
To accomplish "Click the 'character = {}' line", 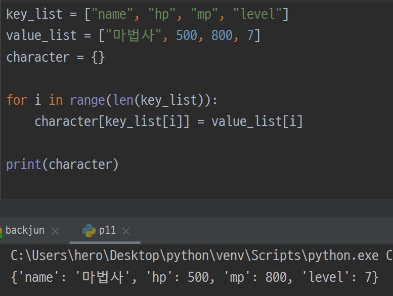I will [56, 57].
